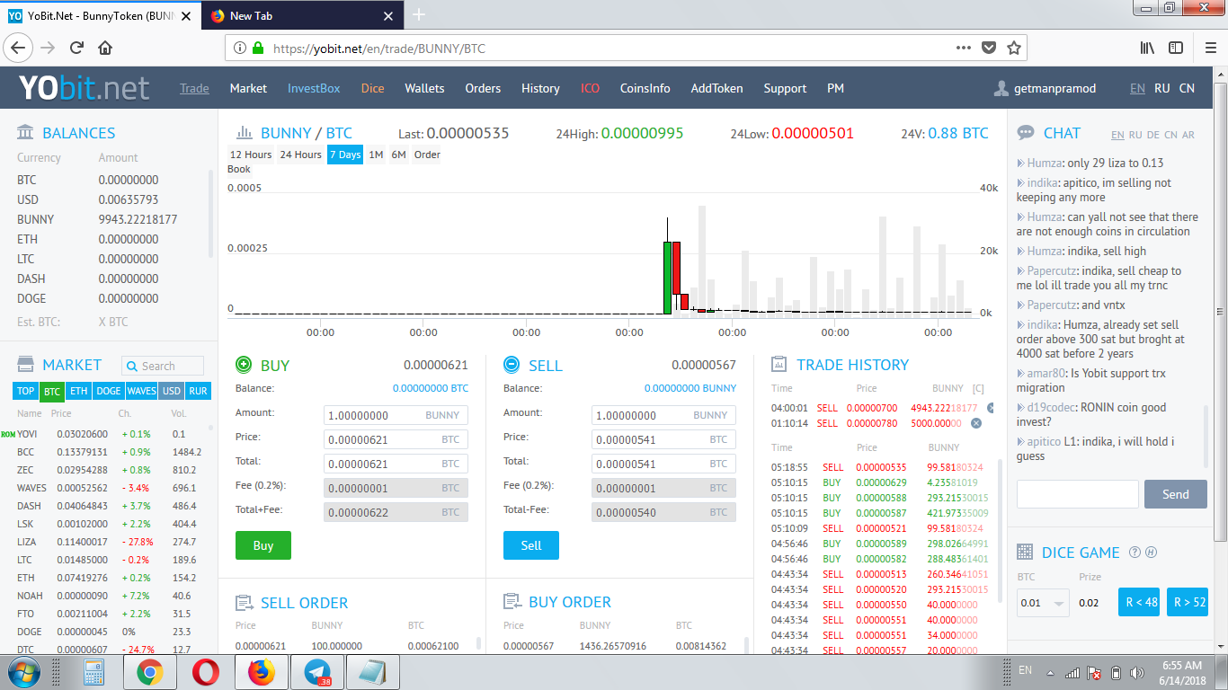The width and height of the screenshot is (1228, 690).
Task: Select the ETH market tab
Action: 79,391
